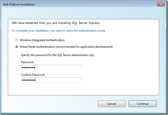Close the Web Platform Installation dialog
This screenshot has height=115, width=168.
(x=161, y=4)
